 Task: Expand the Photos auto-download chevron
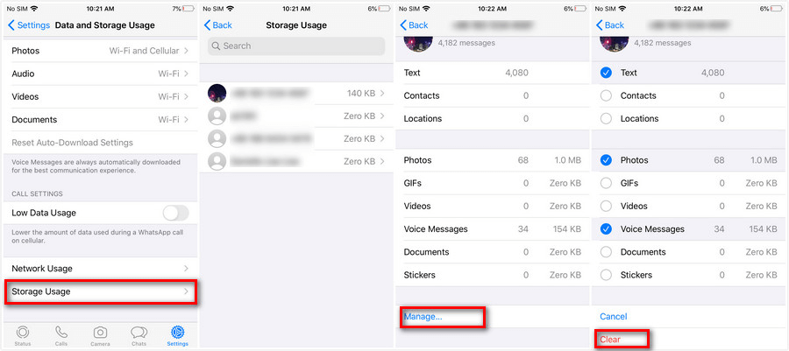coord(186,51)
